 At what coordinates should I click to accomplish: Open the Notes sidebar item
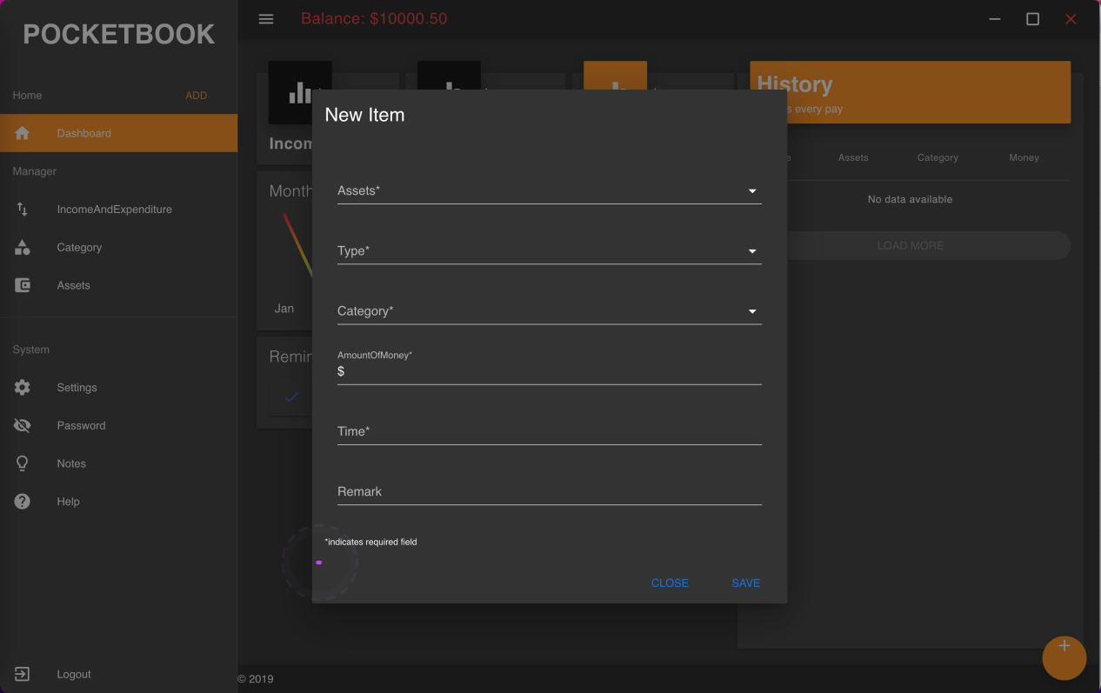click(71, 463)
